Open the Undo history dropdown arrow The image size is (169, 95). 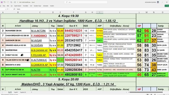click(x=6, y=2)
